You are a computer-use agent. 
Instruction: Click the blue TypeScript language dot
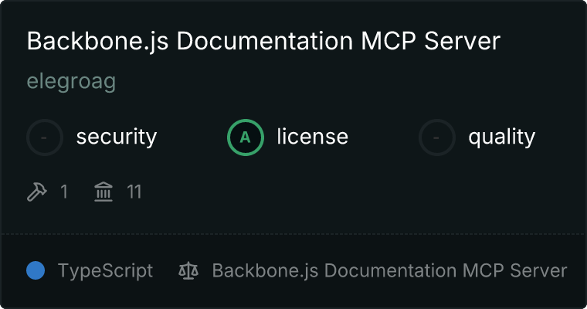36,270
